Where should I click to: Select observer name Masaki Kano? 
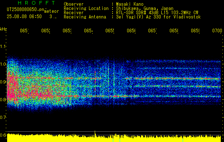[x=130, y=4]
